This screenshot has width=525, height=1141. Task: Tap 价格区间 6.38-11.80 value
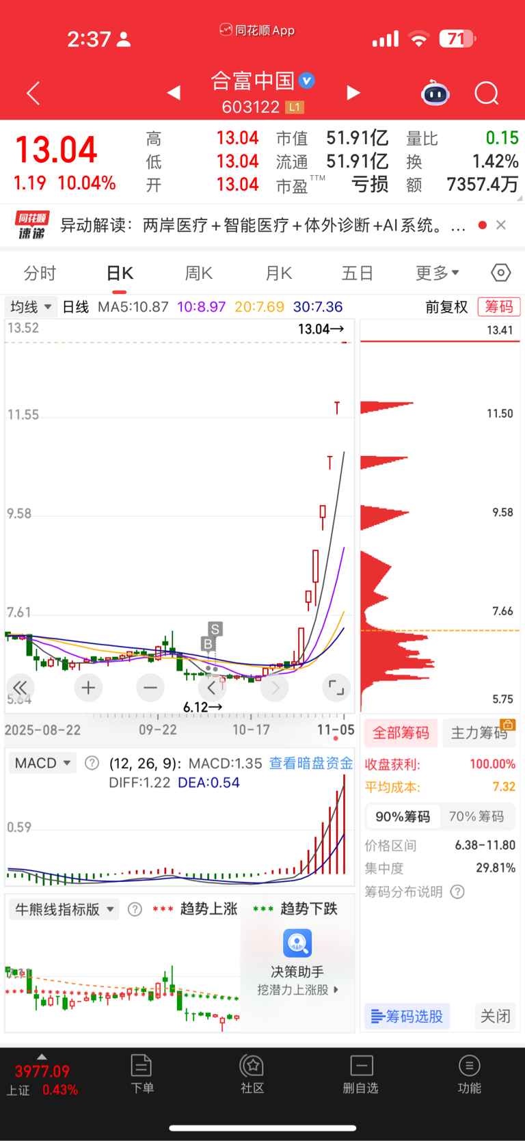(485, 846)
